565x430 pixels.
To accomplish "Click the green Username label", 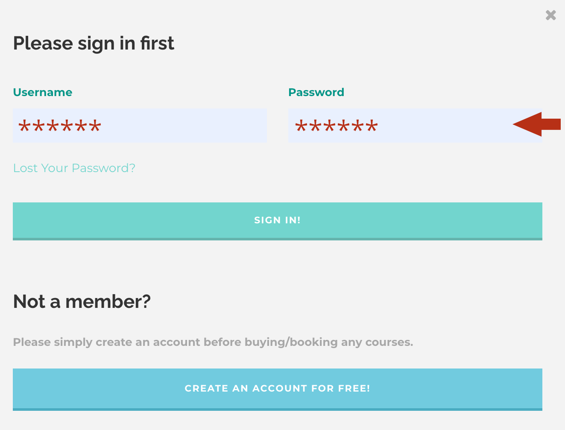I will click(x=43, y=92).
